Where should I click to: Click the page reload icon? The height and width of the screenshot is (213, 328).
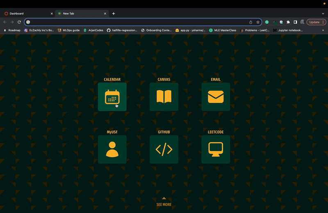[19, 22]
